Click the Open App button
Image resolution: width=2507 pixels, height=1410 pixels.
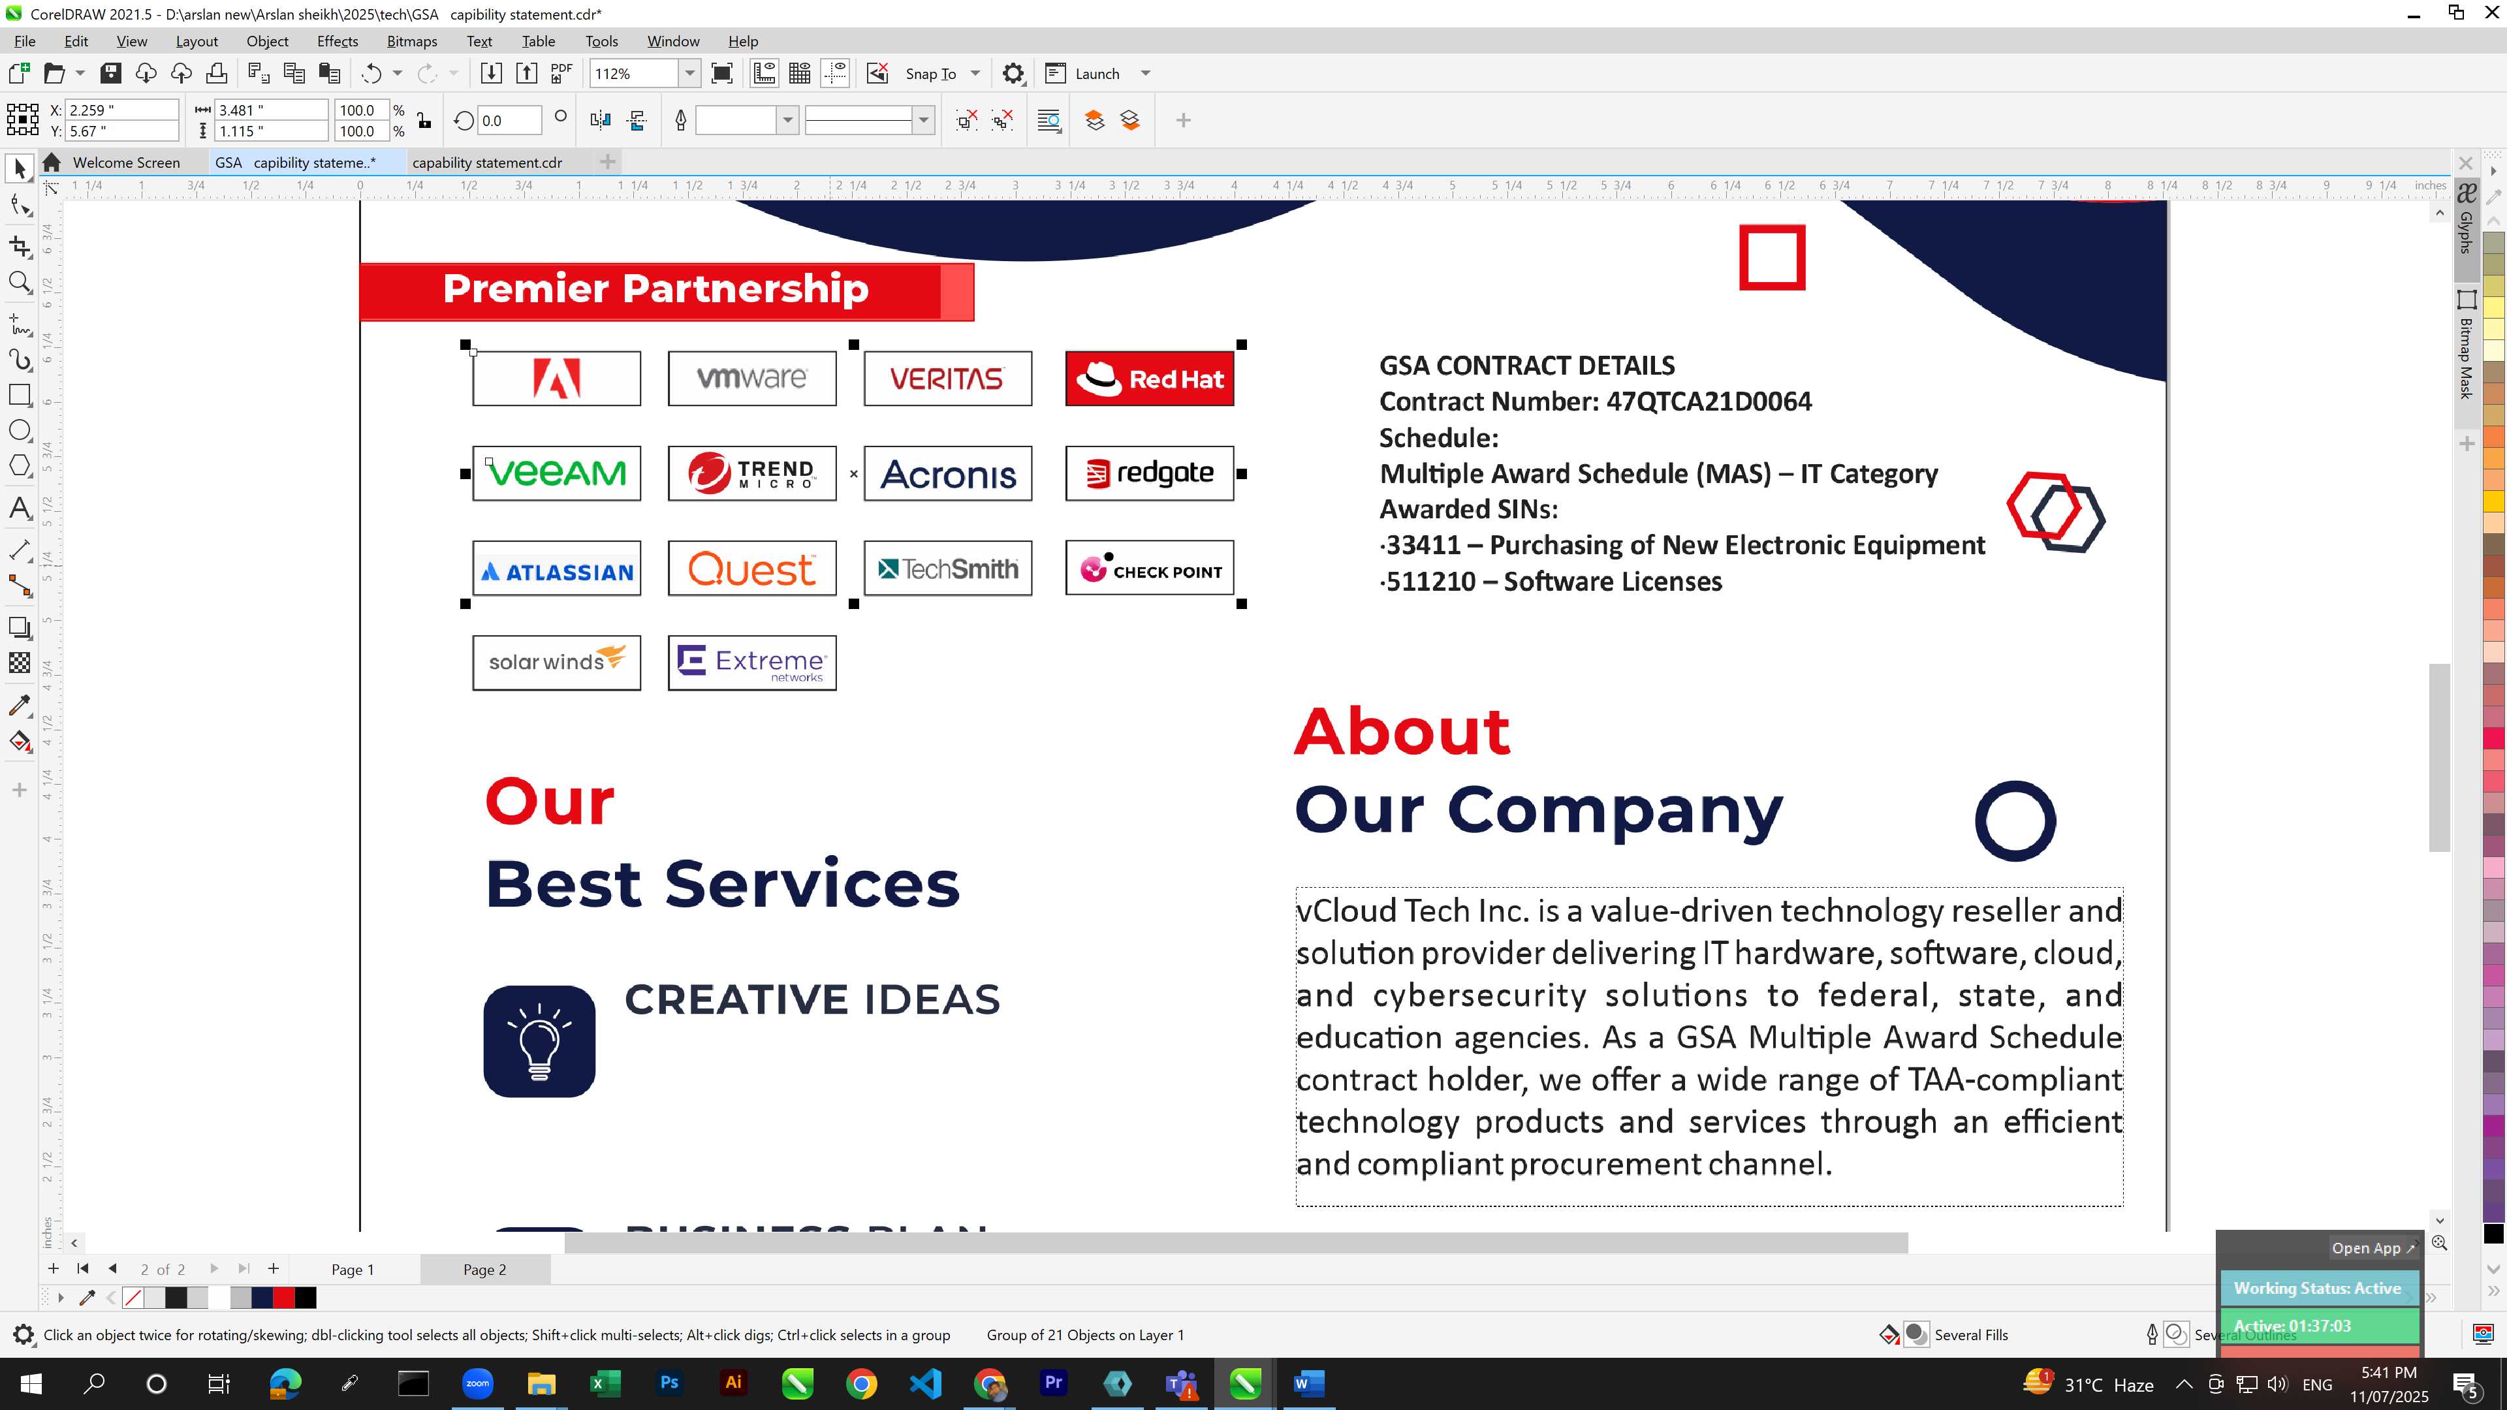[x=2373, y=1249]
